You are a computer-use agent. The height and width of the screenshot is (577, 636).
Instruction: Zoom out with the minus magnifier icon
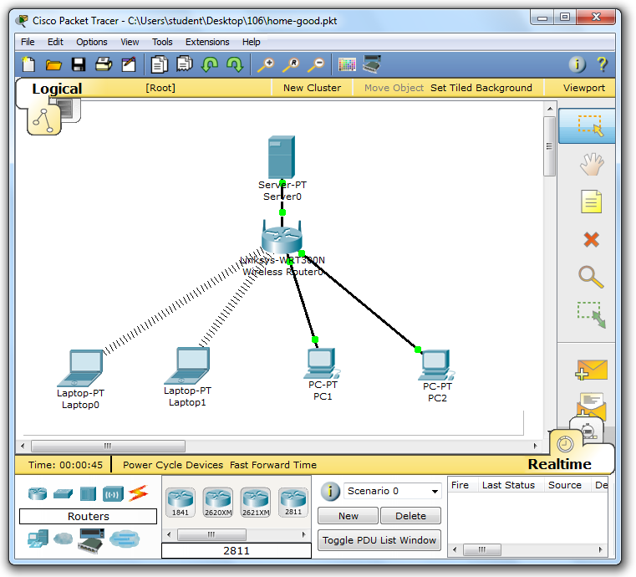pos(316,64)
